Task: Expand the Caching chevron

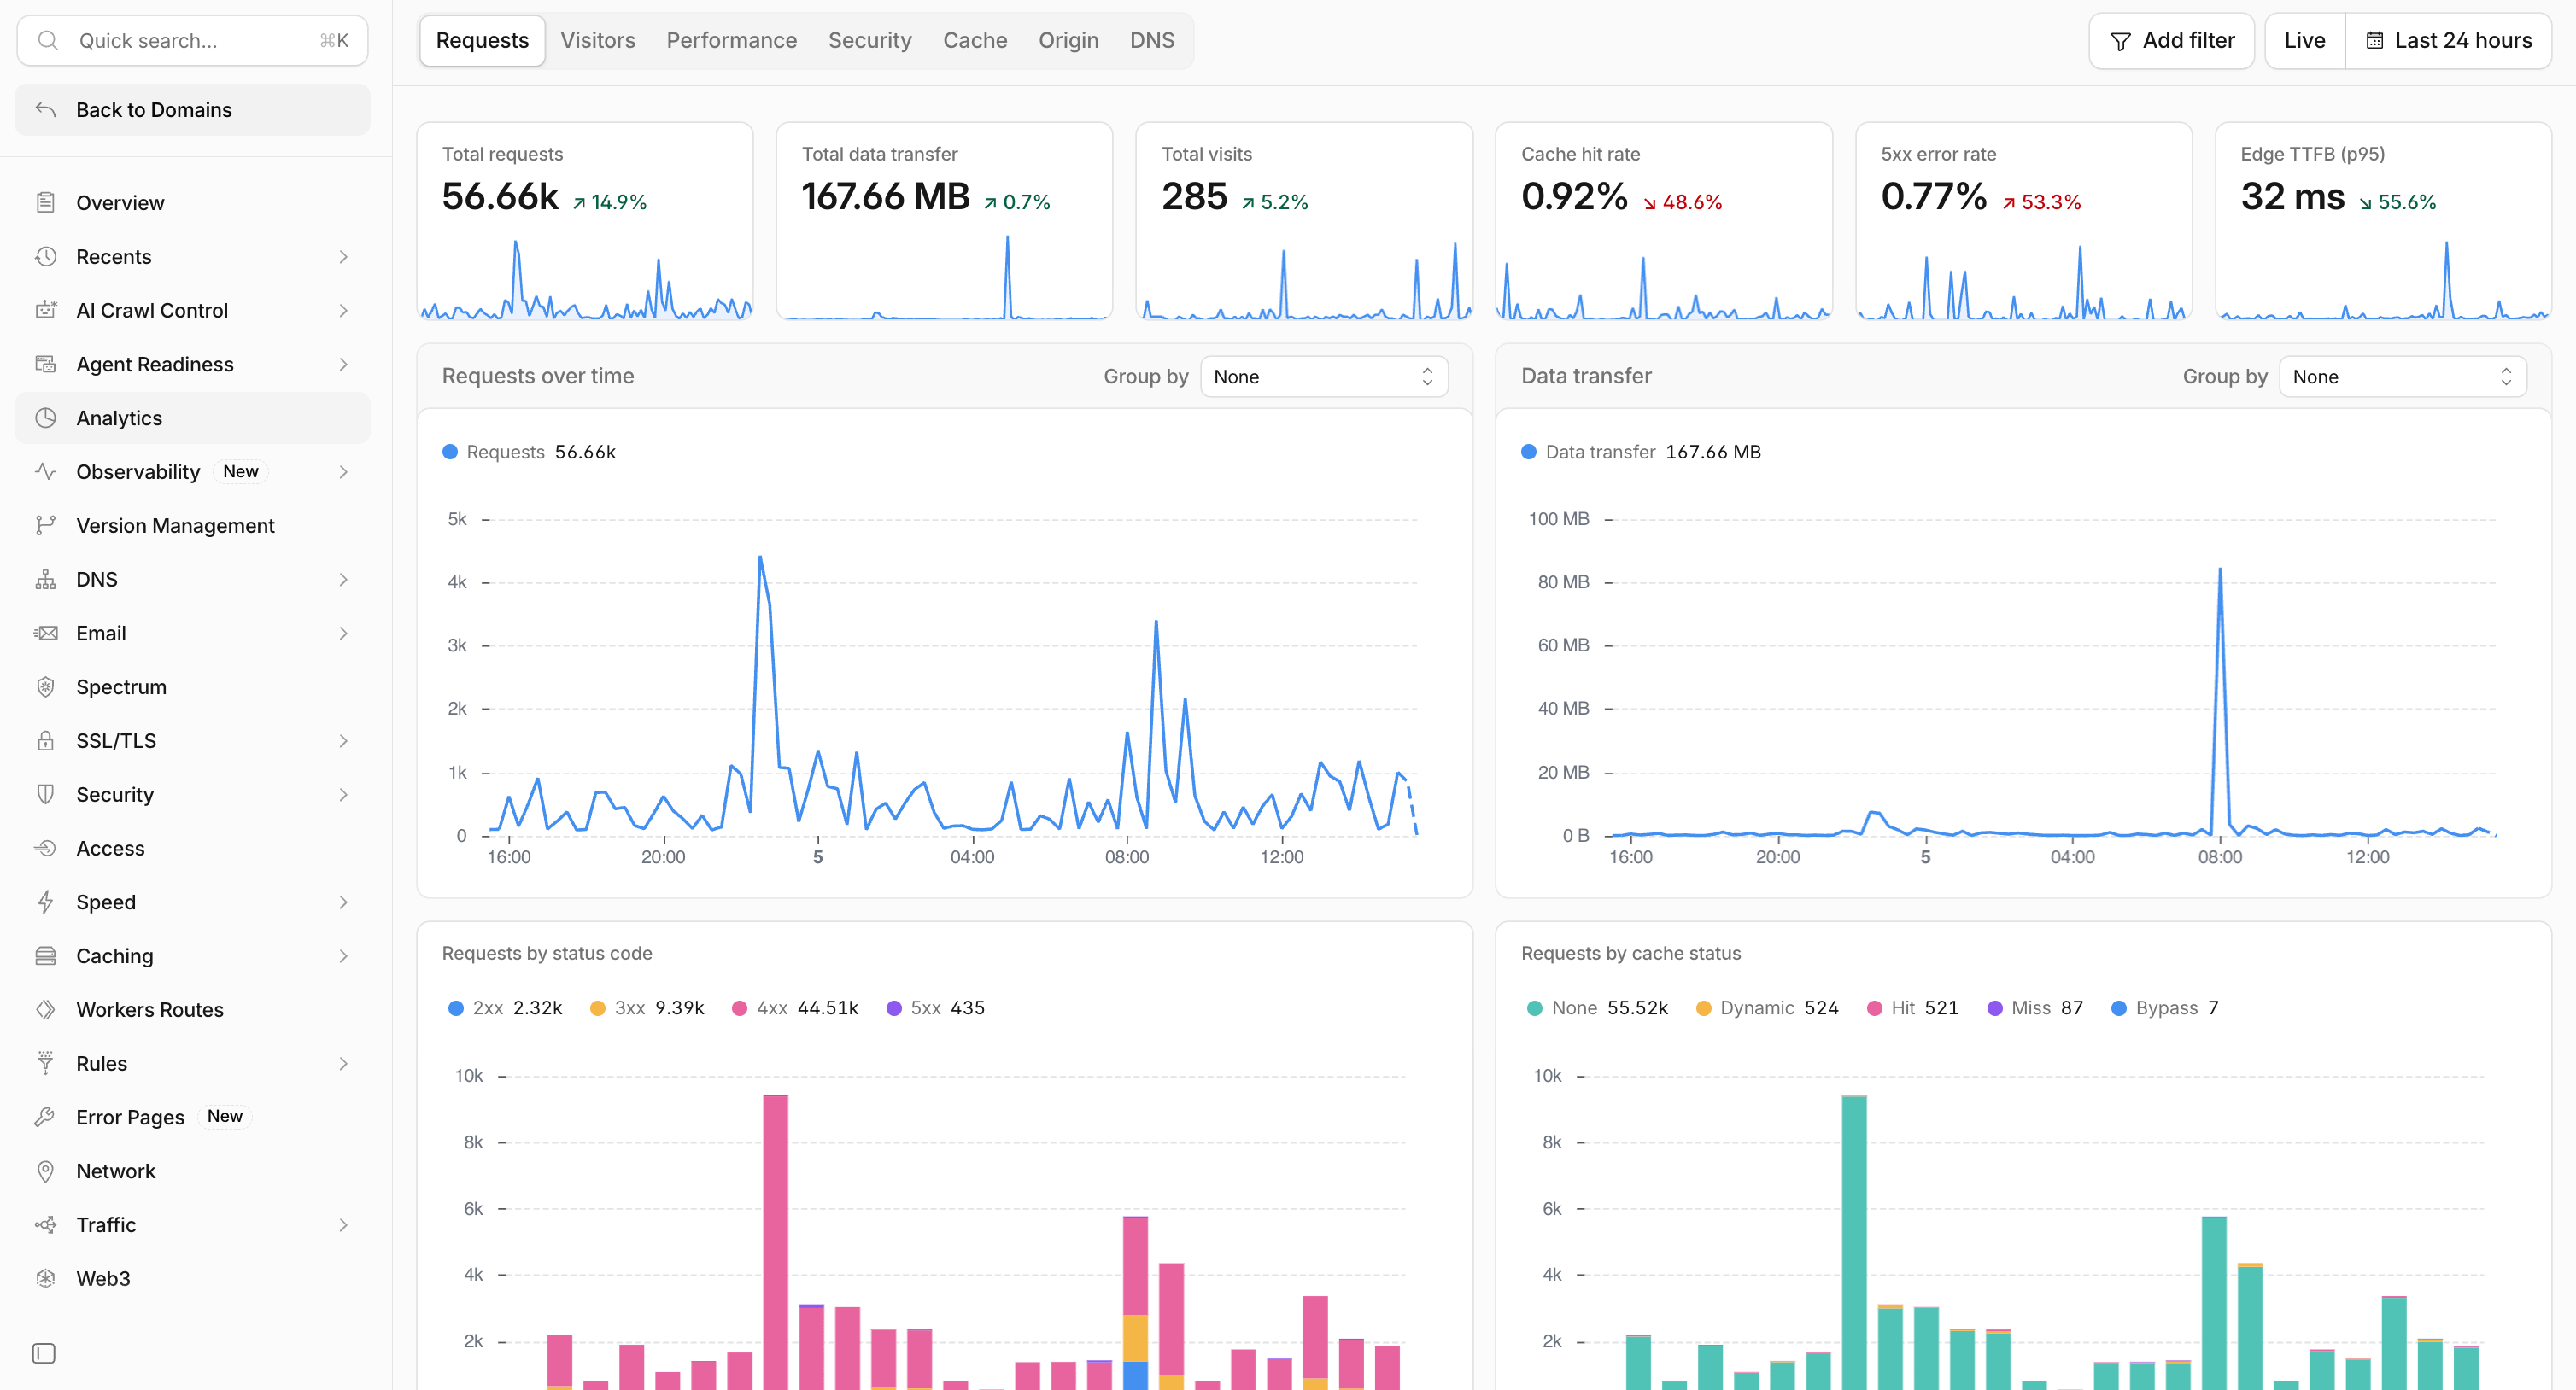Action: click(343, 956)
